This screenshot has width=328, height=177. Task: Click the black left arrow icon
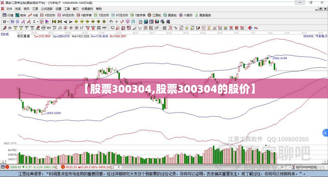point(65,22)
